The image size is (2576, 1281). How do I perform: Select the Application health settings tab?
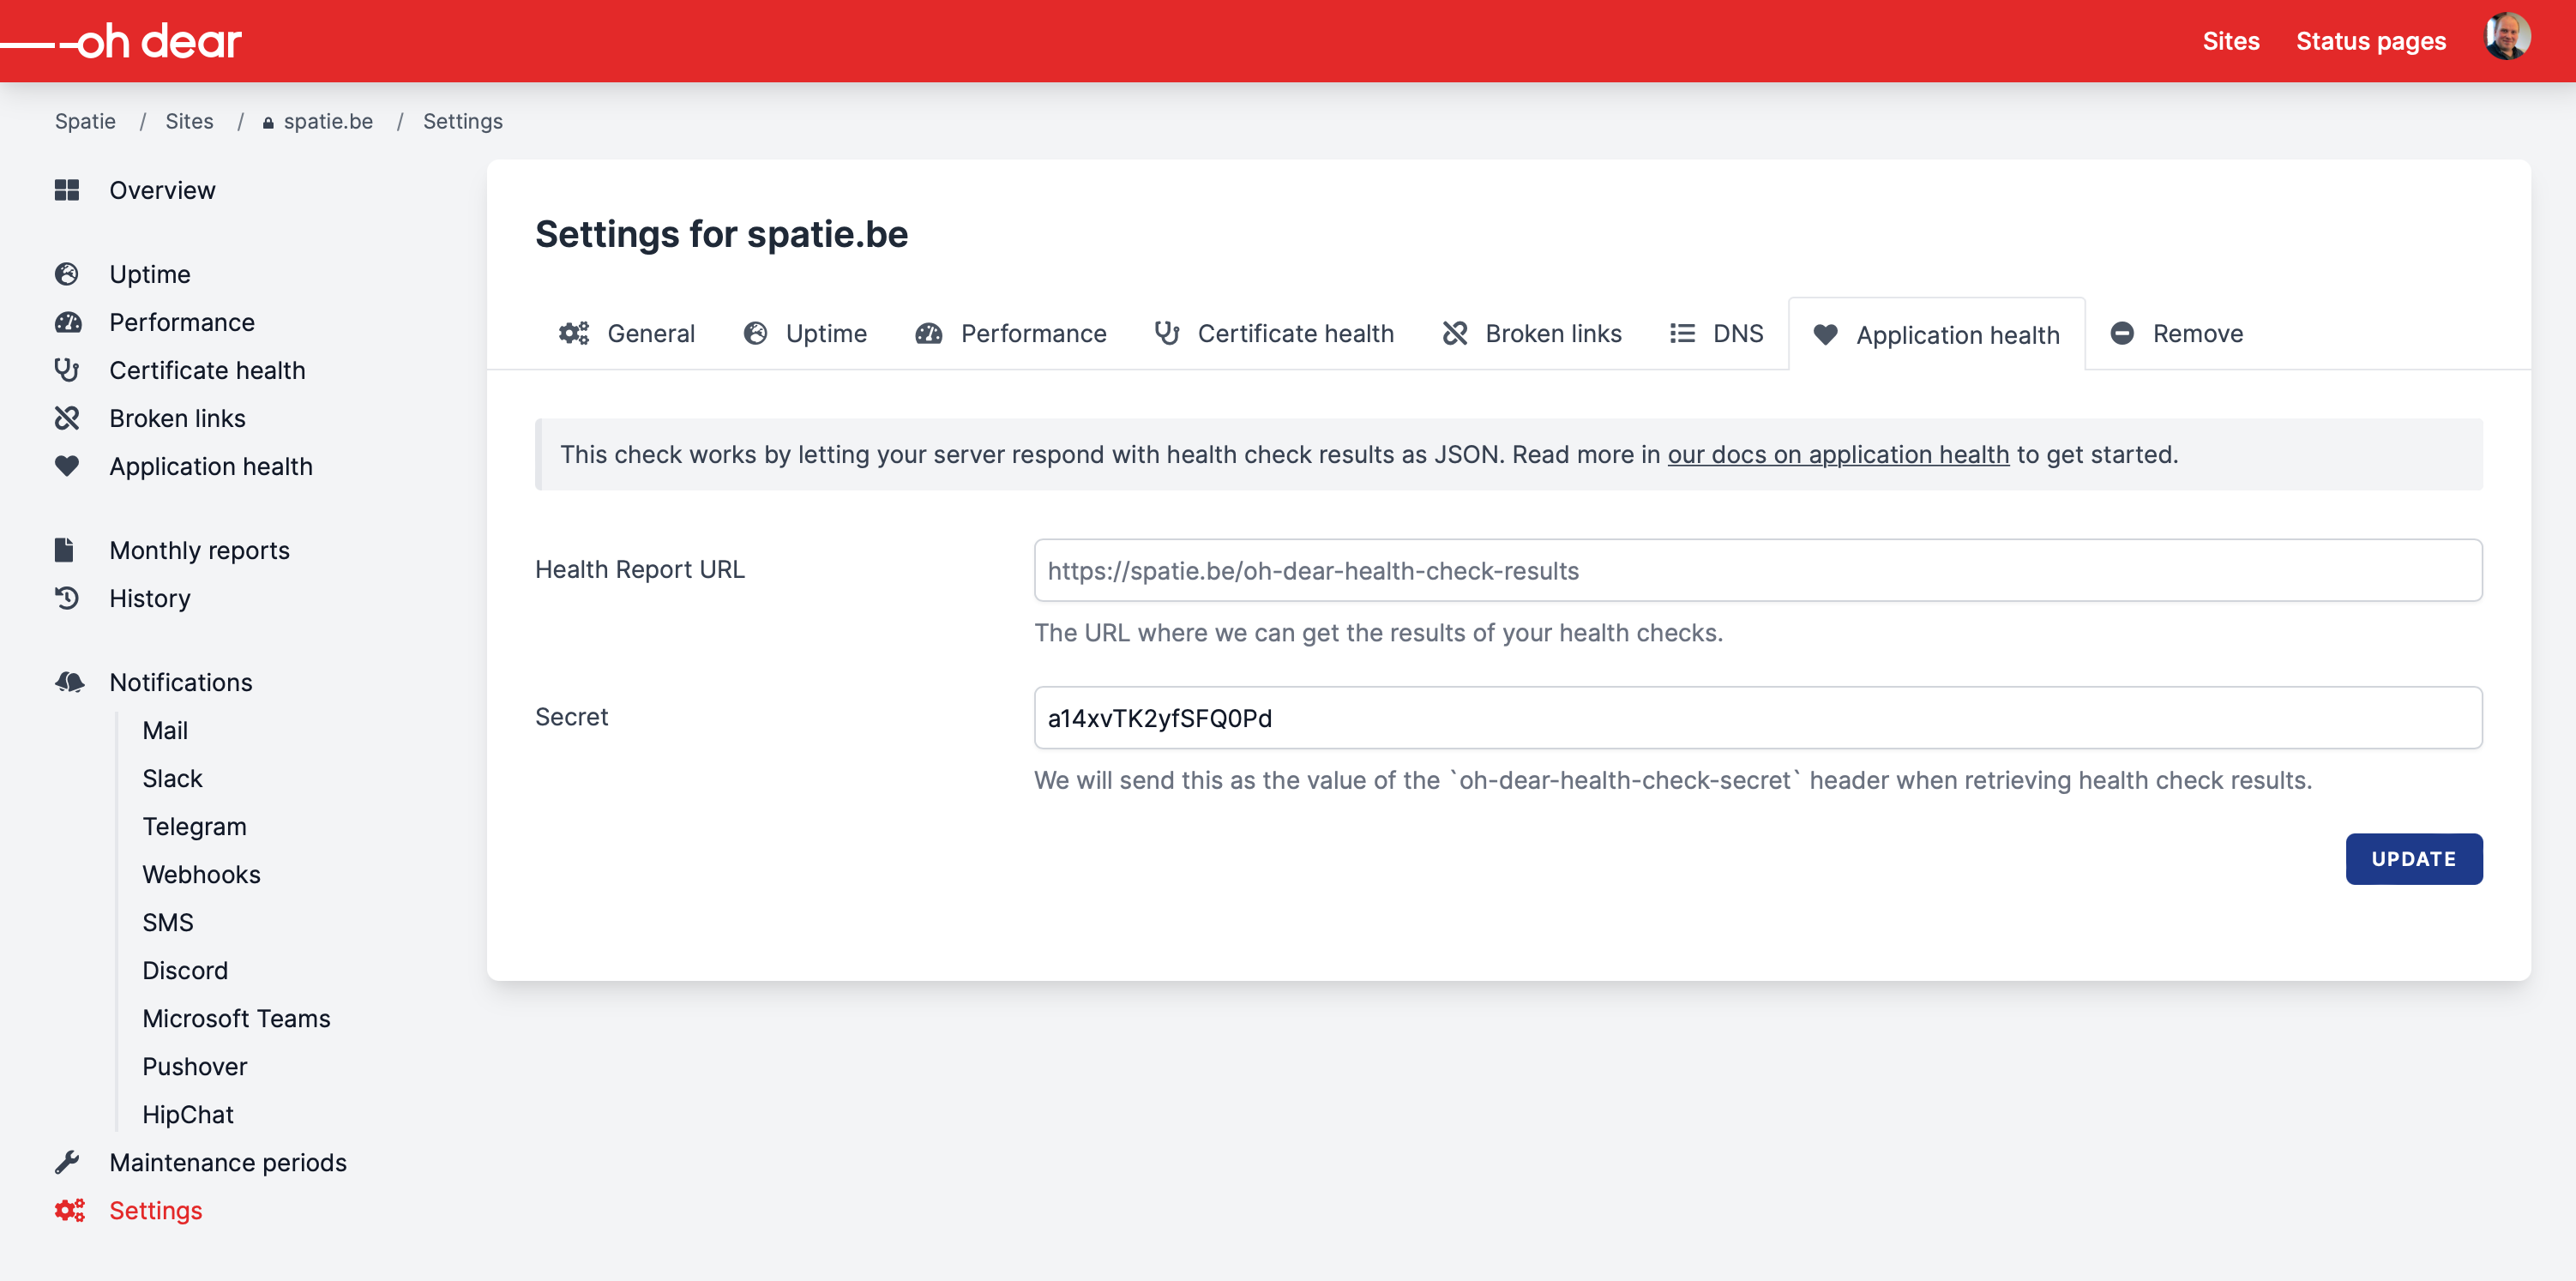click(x=1937, y=334)
